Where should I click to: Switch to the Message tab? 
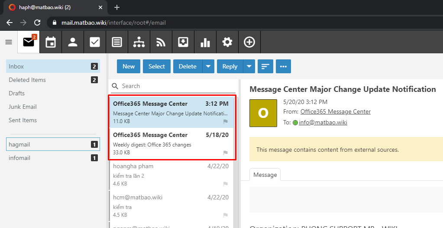point(265,175)
